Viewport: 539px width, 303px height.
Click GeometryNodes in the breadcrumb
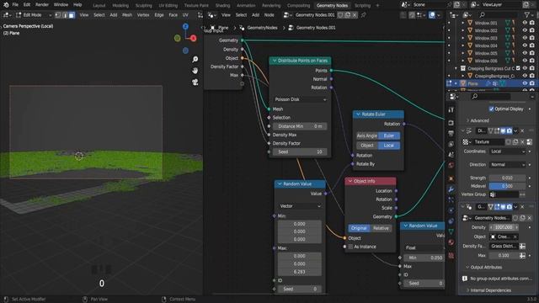point(262,28)
